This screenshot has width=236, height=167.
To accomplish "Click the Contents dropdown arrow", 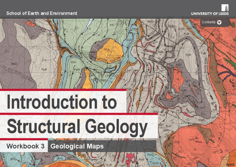I will click(219, 22).
